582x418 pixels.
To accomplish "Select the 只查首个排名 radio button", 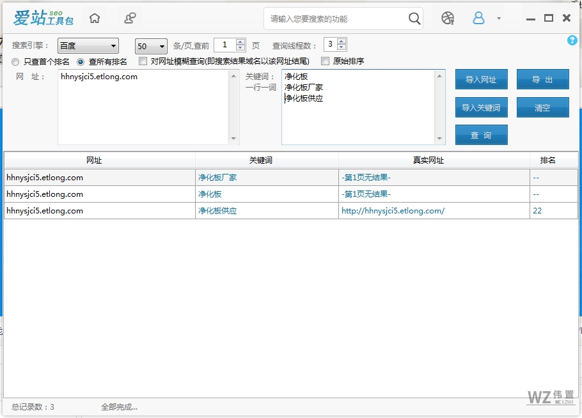I will point(15,62).
